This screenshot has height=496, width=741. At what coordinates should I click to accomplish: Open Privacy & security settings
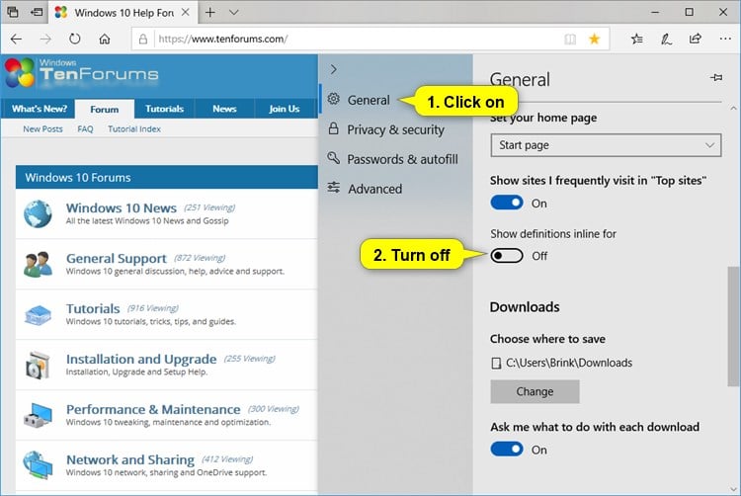395,129
